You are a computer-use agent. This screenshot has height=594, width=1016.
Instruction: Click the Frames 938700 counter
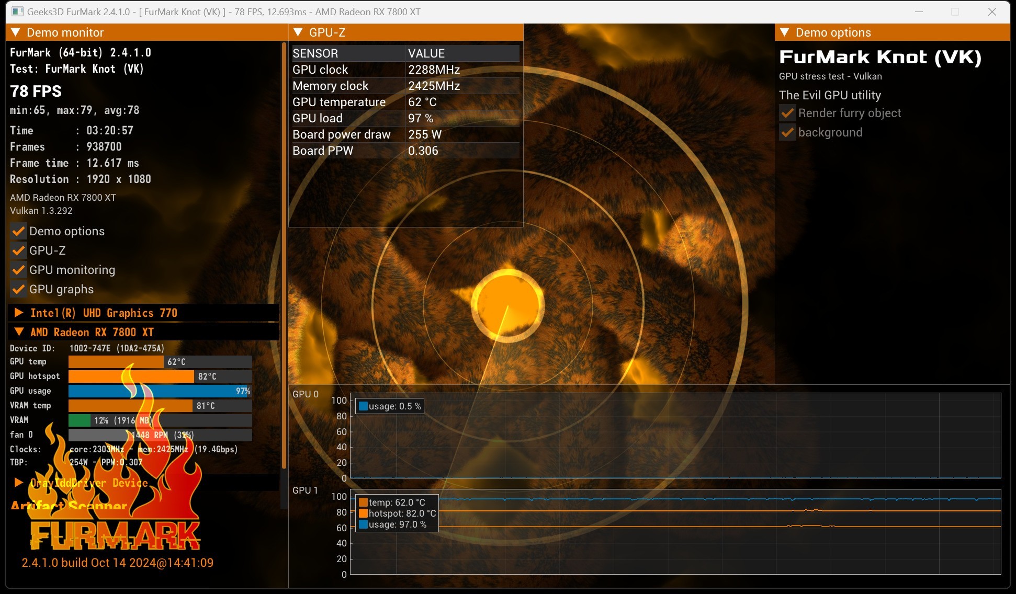pyautogui.click(x=66, y=147)
